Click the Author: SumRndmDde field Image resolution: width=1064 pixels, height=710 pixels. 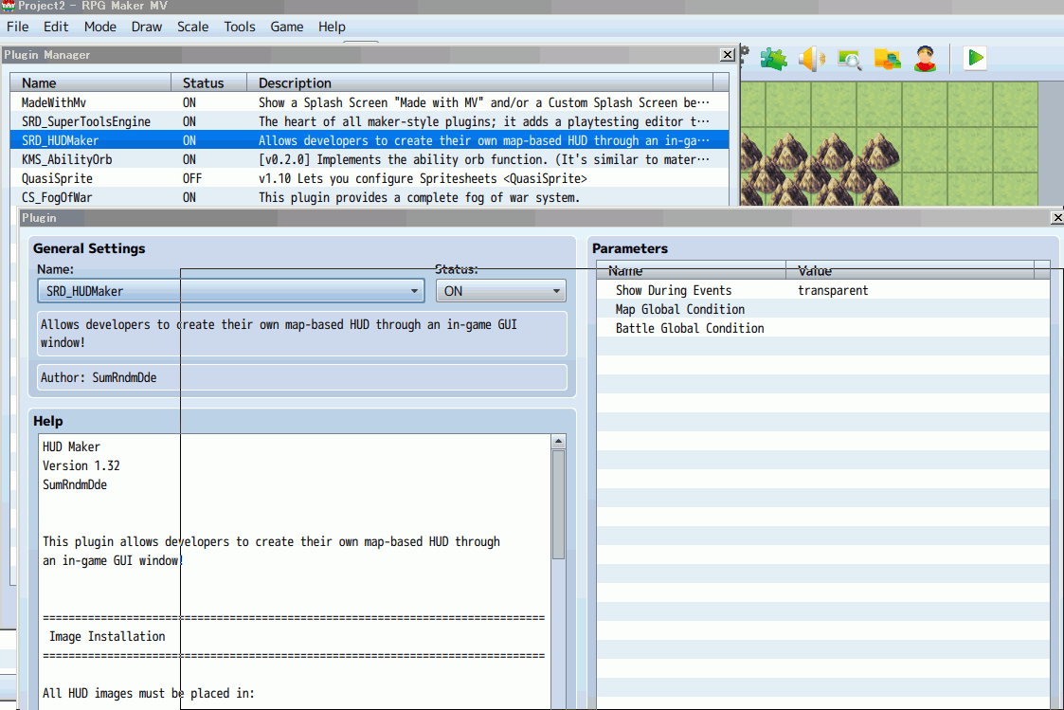click(x=302, y=377)
